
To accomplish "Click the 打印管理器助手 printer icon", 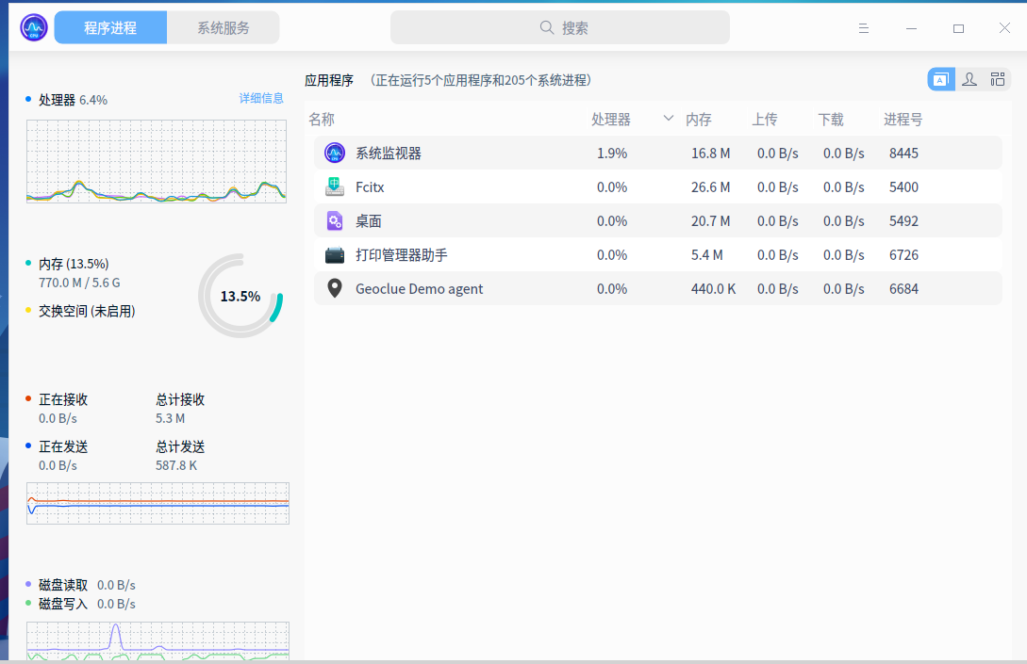I will pos(334,254).
